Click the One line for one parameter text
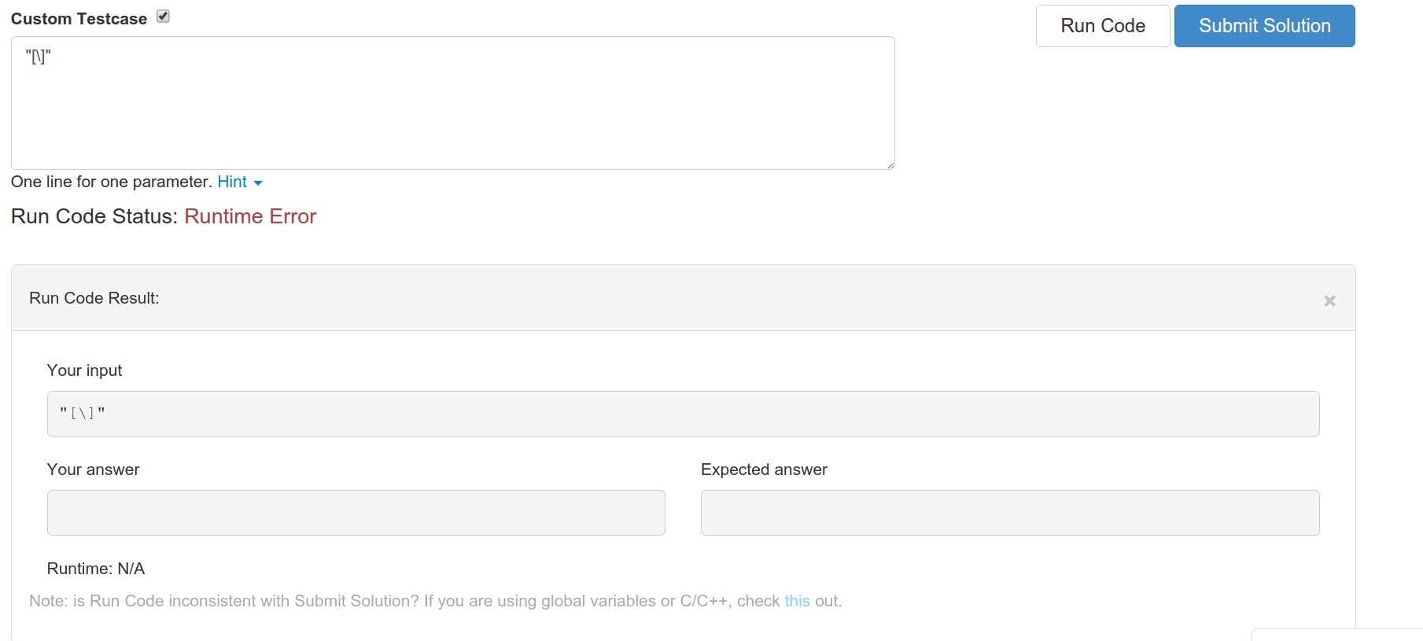The height and width of the screenshot is (641, 1423). (x=111, y=182)
